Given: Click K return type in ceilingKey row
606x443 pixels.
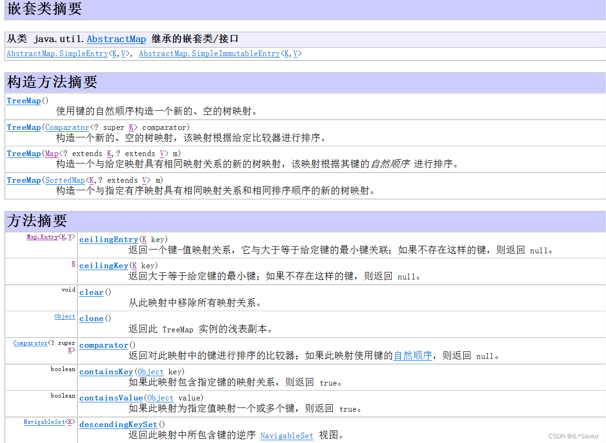Looking at the screenshot, I should 73,264.
